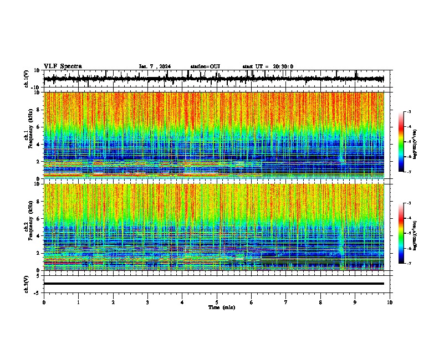Click the ch.2 "Frequency (kHz)" axis label
Screen dimensions: 439x339
pos(30,220)
